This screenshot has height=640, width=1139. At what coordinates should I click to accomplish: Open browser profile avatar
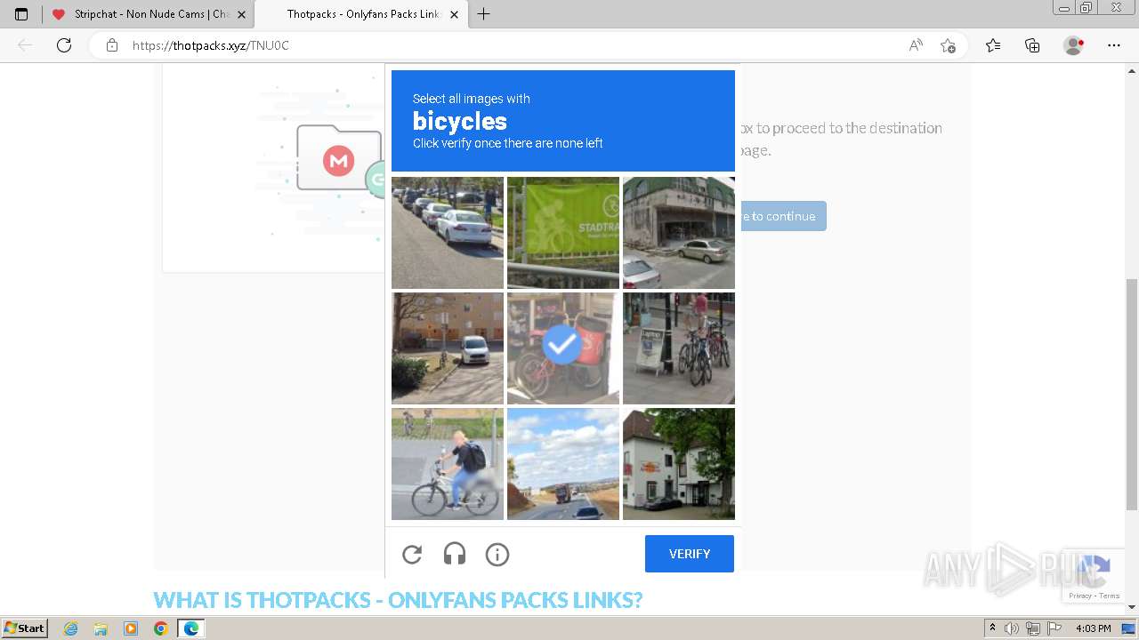click(x=1074, y=45)
